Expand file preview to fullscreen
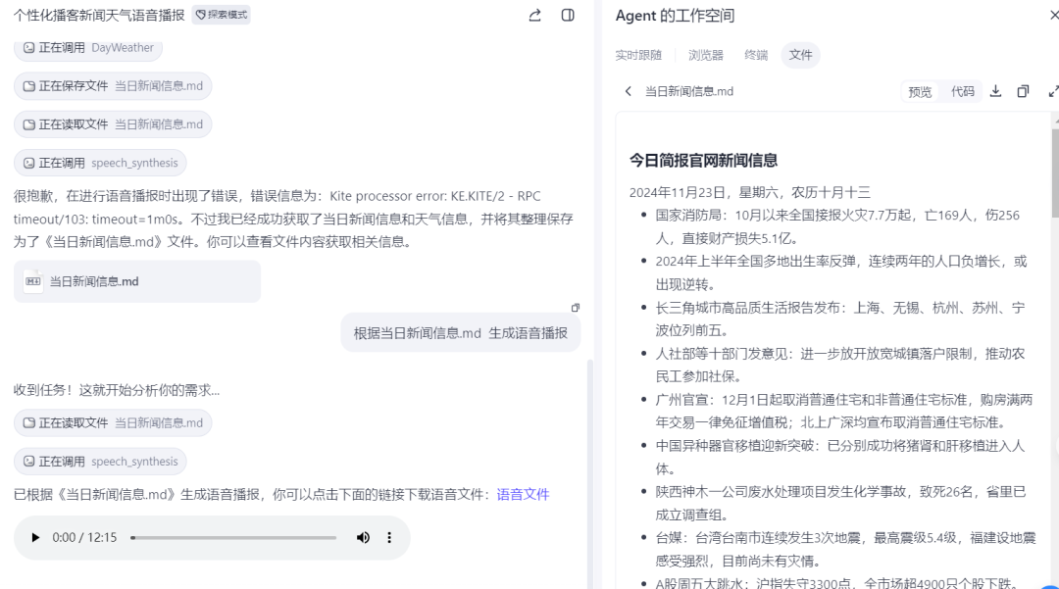The width and height of the screenshot is (1059, 589). coord(1053,91)
